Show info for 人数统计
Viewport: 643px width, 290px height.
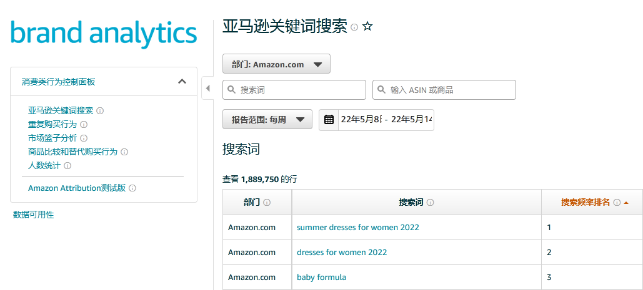click(67, 166)
